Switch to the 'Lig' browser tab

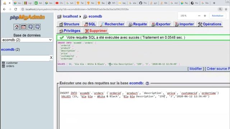pos(28,3)
